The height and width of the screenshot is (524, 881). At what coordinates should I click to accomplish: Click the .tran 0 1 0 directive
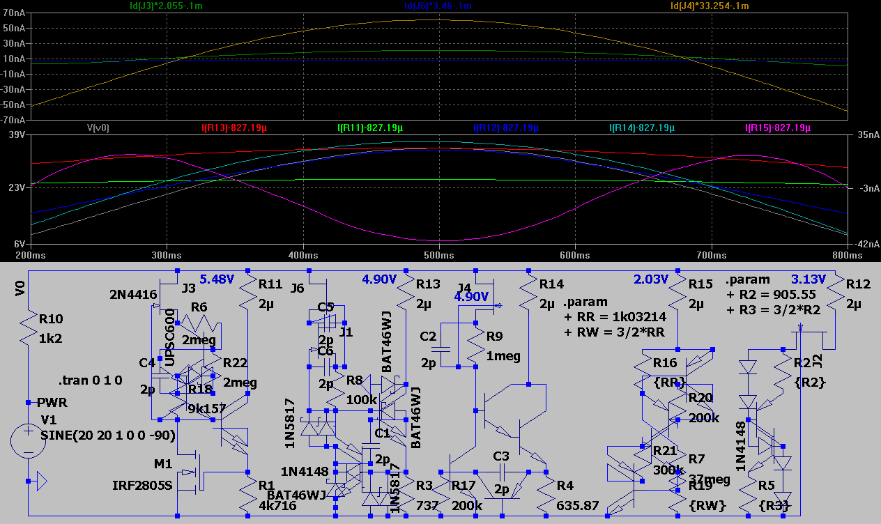[90, 380]
